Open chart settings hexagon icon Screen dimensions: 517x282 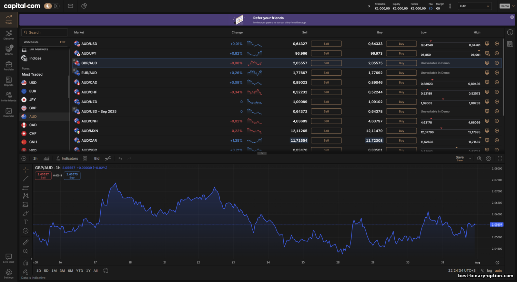(x=488, y=159)
